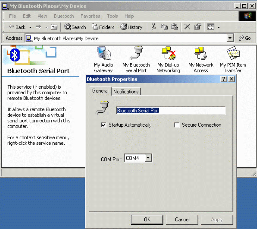The image size is (257, 229).
Task: Click the Forward arrow toolbar button
Action: [38, 27]
